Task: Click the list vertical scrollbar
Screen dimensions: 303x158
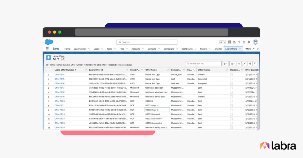Action: click(x=258, y=101)
